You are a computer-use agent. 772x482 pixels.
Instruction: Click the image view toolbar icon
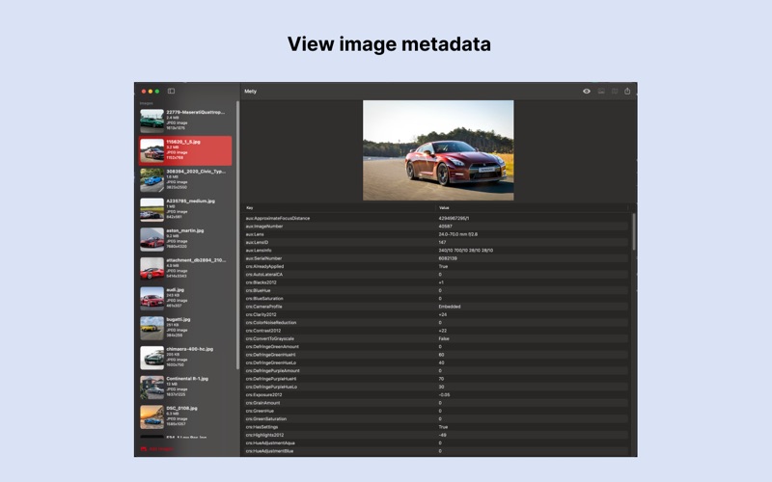(x=601, y=91)
